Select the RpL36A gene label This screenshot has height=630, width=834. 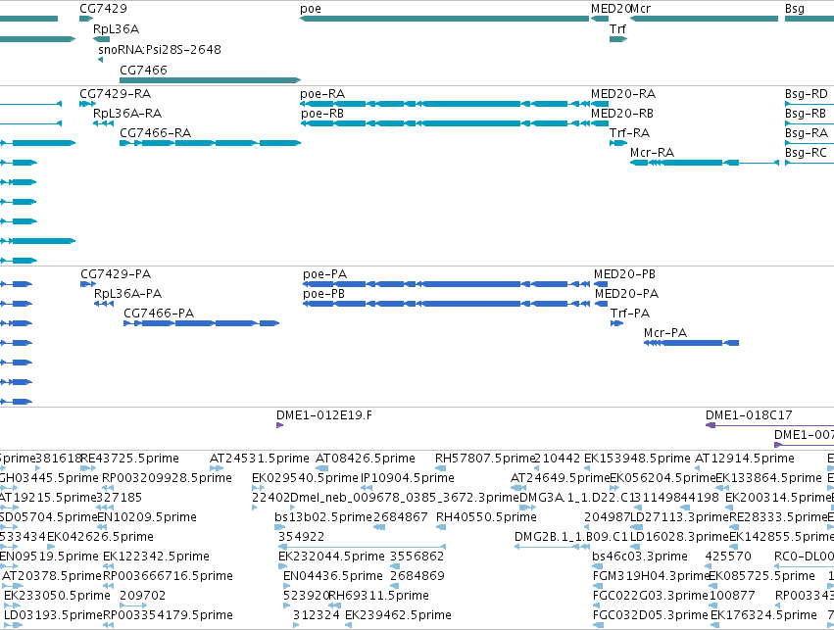click(116, 29)
